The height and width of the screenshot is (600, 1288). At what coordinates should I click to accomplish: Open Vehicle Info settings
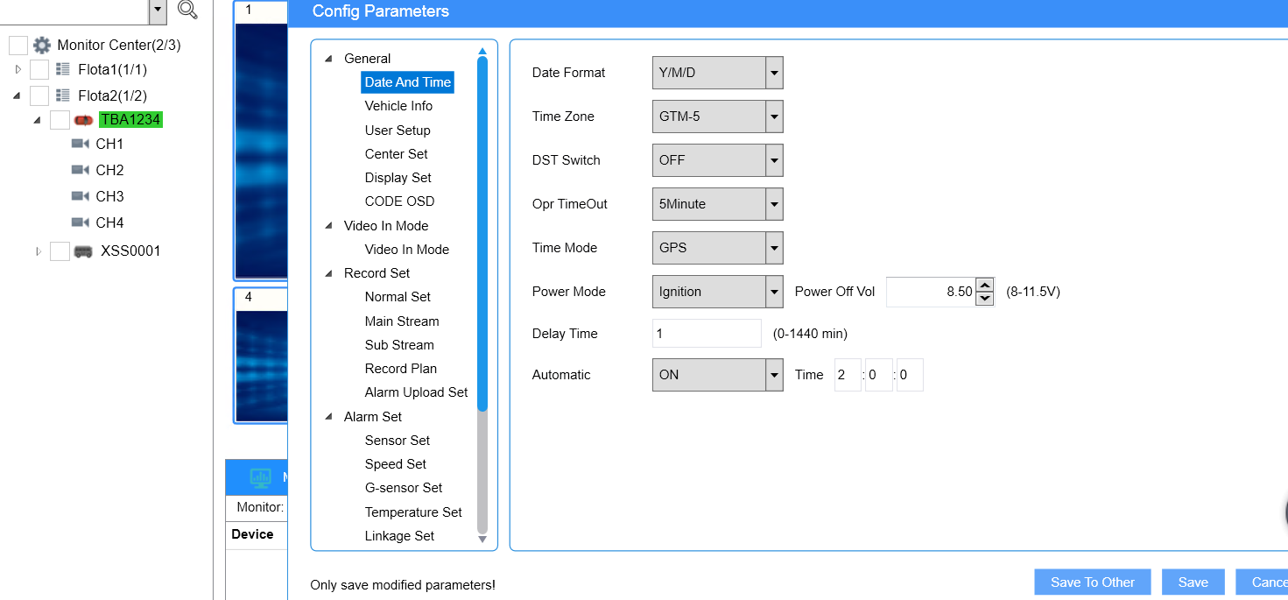click(x=398, y=106)
